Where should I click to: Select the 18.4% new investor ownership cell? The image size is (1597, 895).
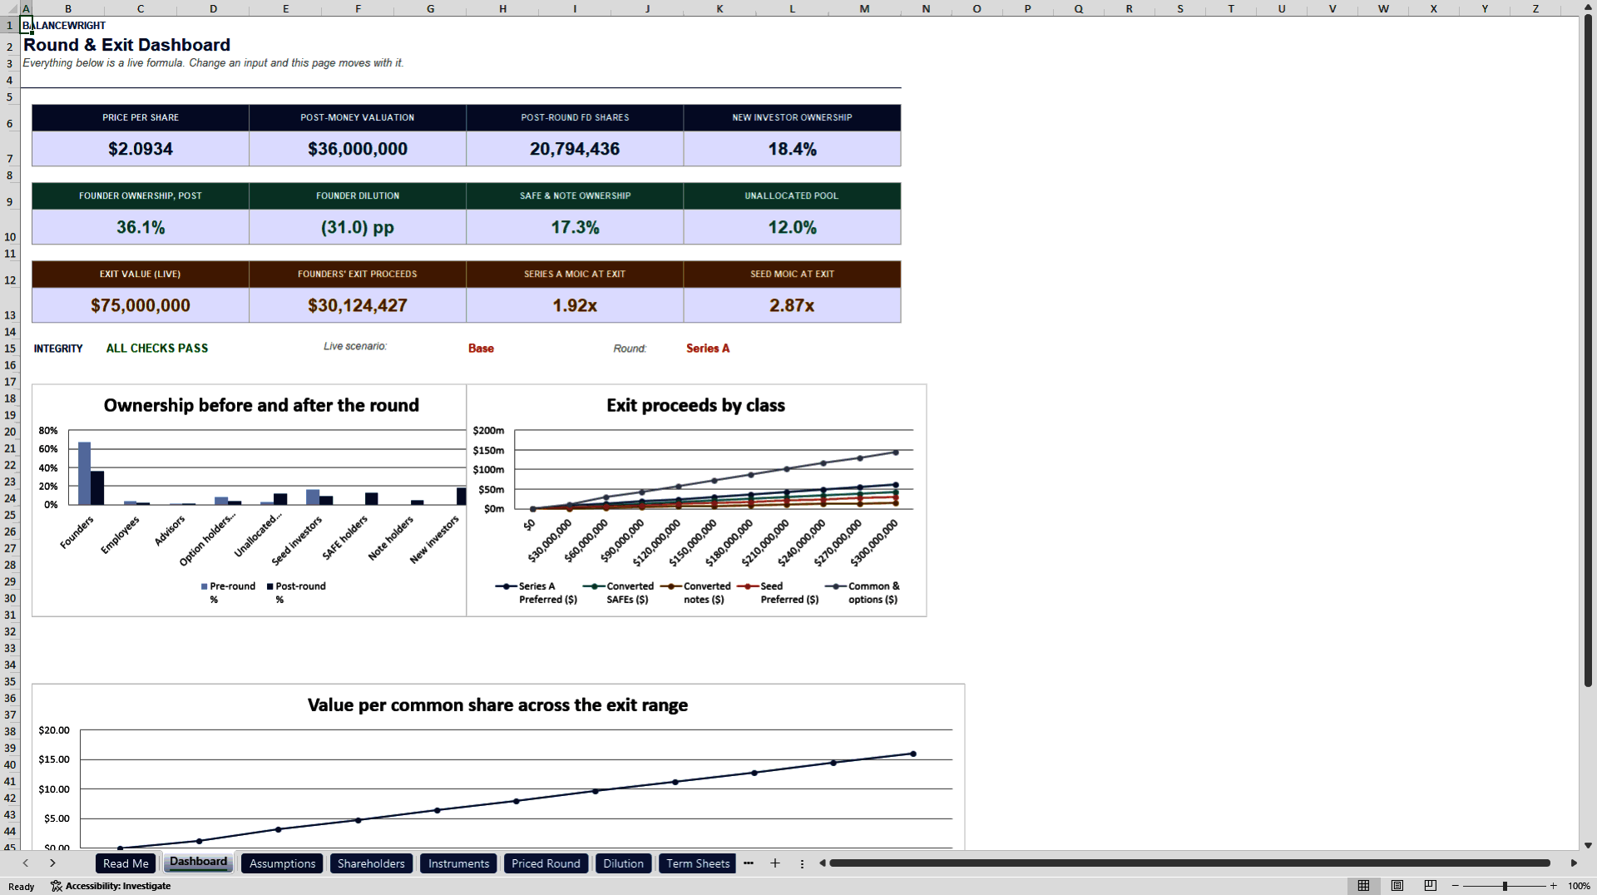pos(792,149)
